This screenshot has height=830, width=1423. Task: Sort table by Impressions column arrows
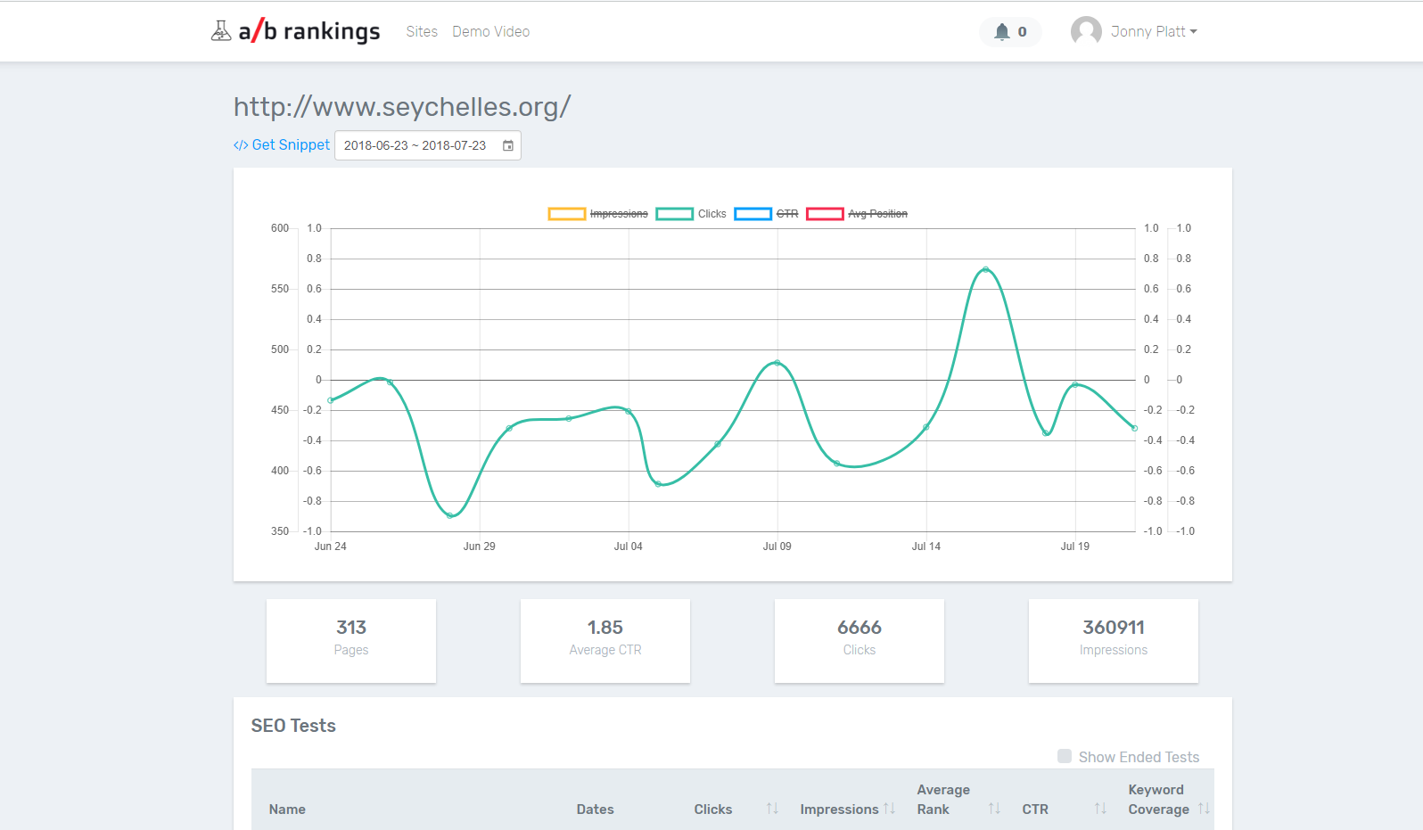tap(889, 809)
